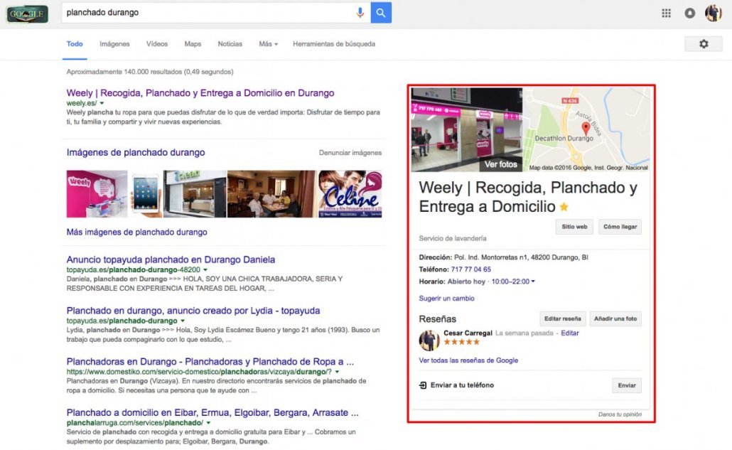Click the five-star rating of Cesar's review
Screen dimensions: 732x450
[461, 342]
